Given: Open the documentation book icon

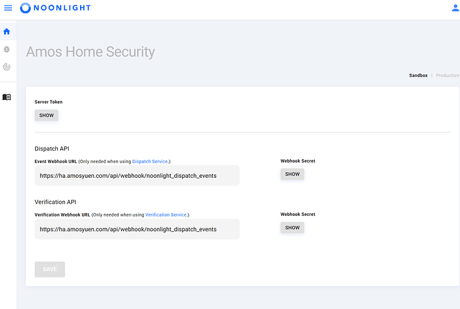Looking at the screenshot, I should (x=7, y=97).
